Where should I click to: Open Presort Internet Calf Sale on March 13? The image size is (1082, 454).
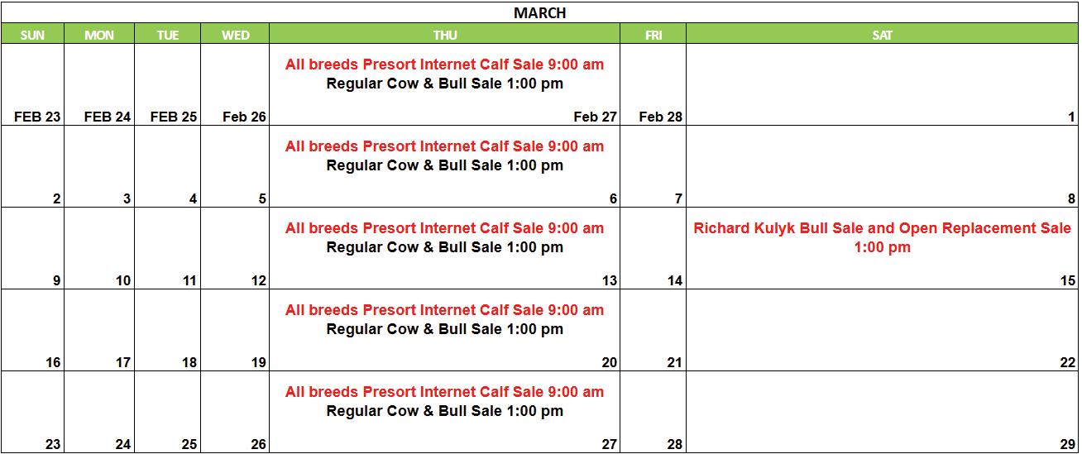pyautogui.click(x=444, y=228)
